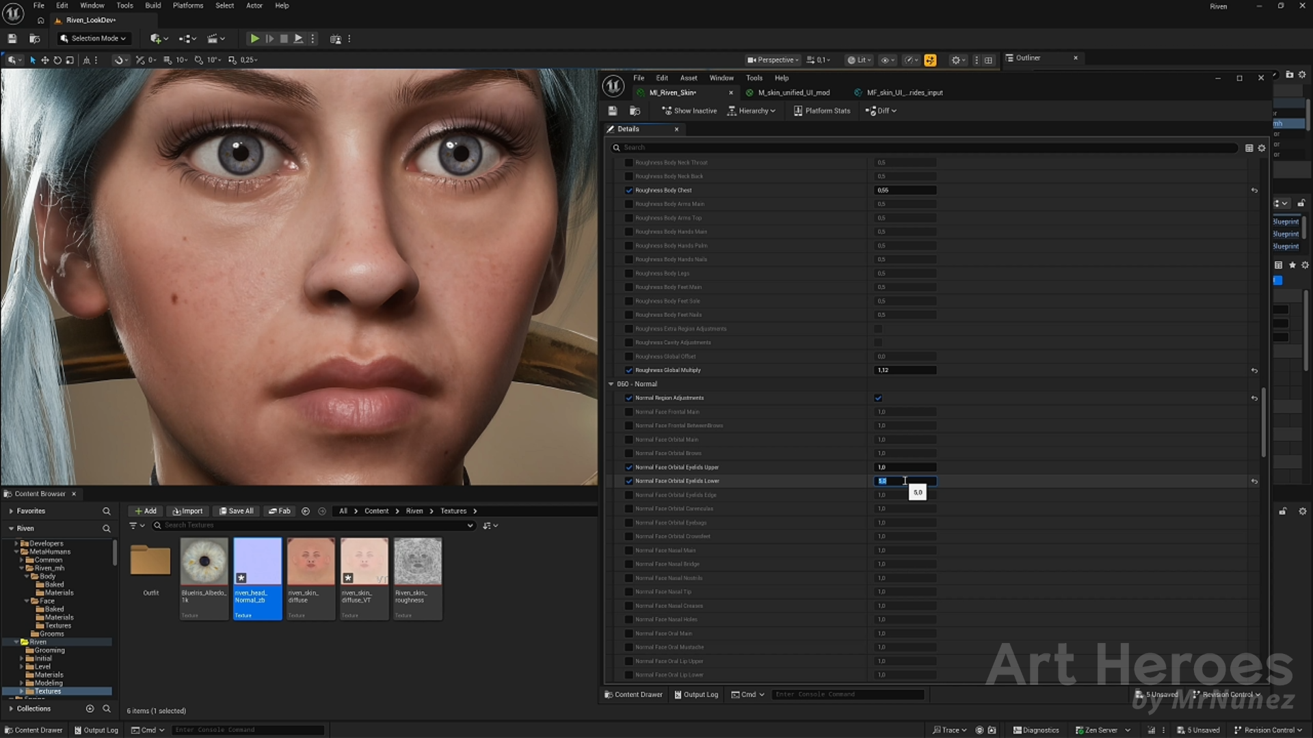Image resolution: width=1313 pixels, height=738 pixels.
Task: Enable Normal Face Frontal Main checkbox
Action: [x=629, y=412]
